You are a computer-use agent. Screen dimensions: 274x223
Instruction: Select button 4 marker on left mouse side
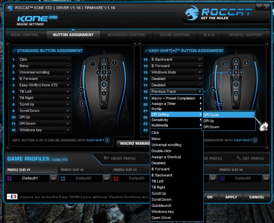81,90
